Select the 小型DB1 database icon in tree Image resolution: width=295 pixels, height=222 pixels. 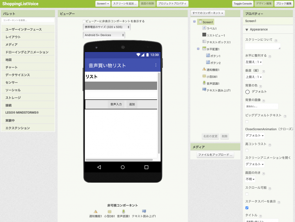point(204,76)
